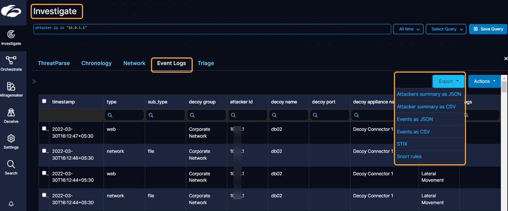Expand the collapsed side panel chevrons
Screen dimensions: 508x211
[34, 81]
